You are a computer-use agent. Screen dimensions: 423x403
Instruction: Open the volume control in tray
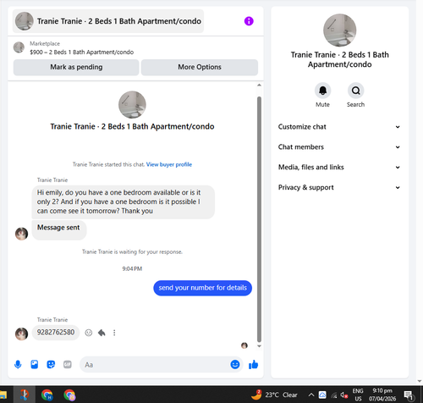[343, 395]
